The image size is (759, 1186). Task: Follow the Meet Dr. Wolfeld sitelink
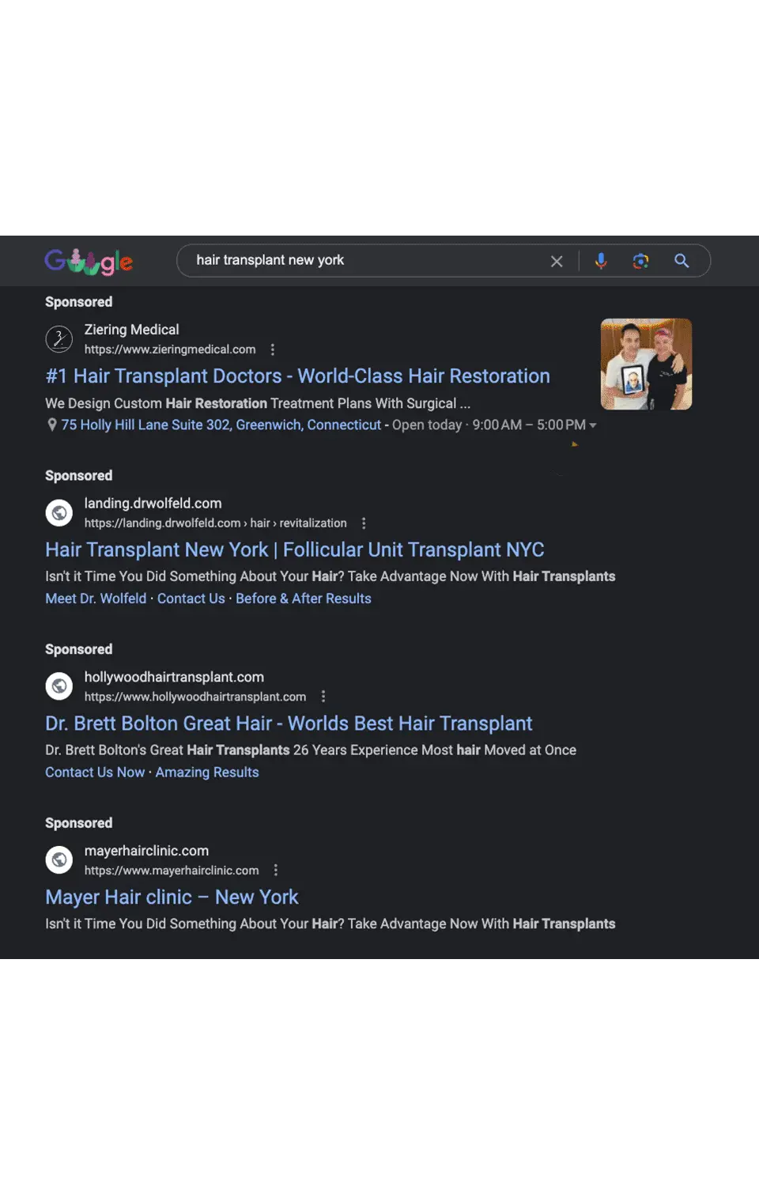(96, 599)
